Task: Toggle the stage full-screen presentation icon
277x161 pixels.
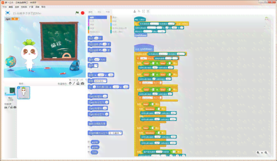Action: click(8, 13)
